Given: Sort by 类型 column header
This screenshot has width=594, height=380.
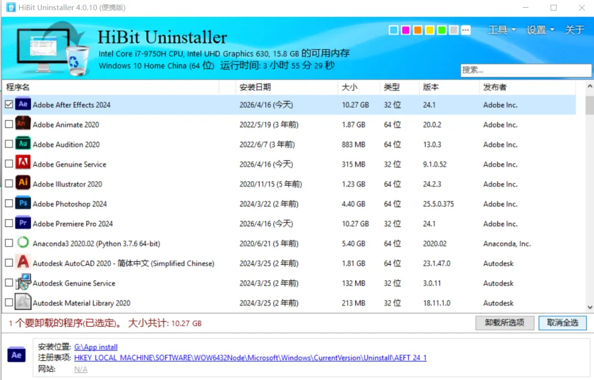Looking at the screenshot, I should [x=400, y=87].
